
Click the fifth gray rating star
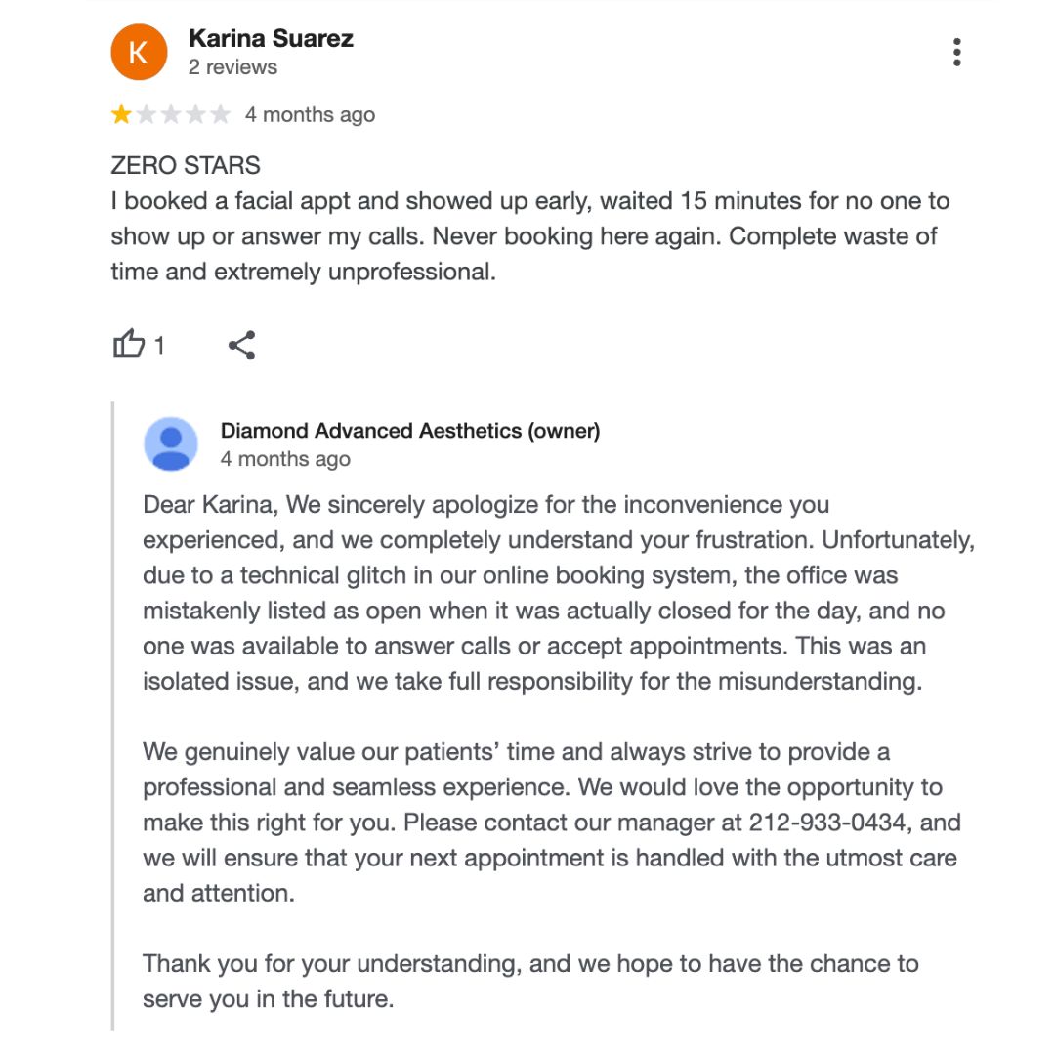tap(221, 115)
